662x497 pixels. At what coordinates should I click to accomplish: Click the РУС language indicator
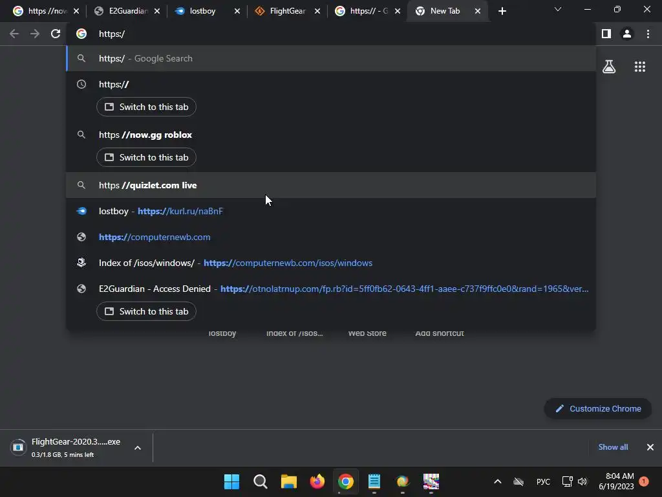(543, 481)
